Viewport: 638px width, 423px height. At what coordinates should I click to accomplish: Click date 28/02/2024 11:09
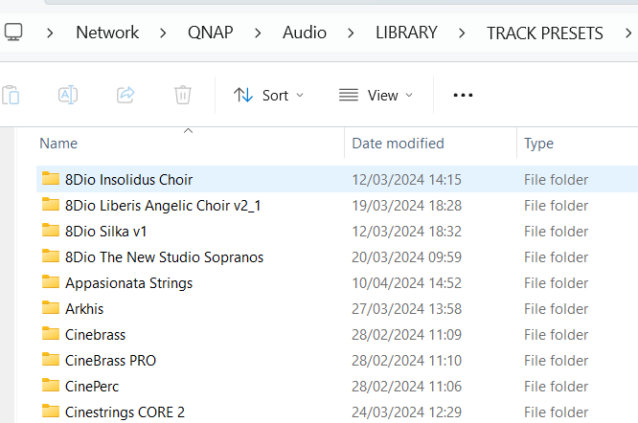406,335
